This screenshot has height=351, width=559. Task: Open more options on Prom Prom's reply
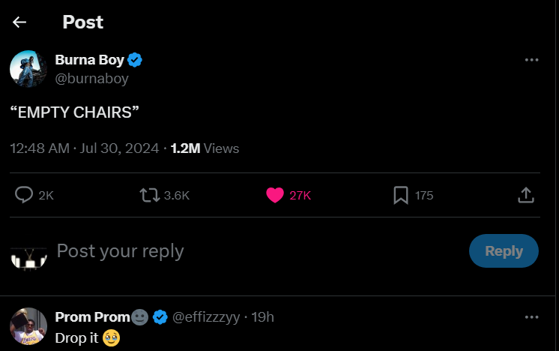click(531, 317)
